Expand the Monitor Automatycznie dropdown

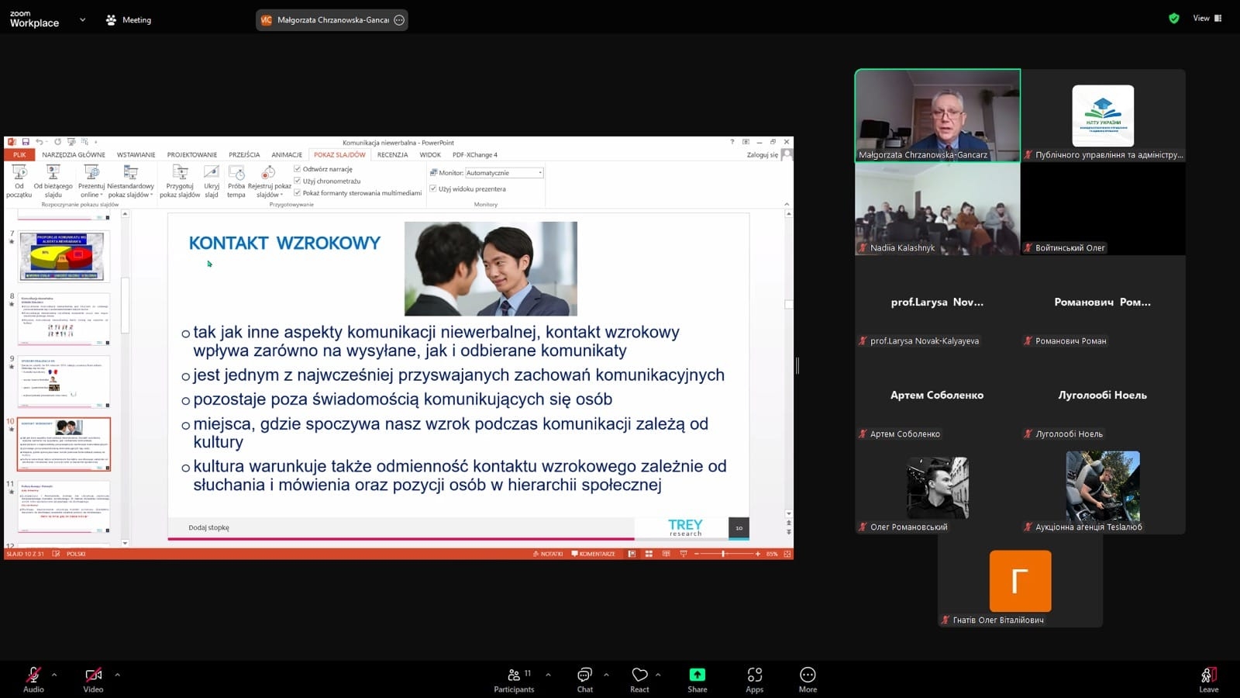point(539,173)
